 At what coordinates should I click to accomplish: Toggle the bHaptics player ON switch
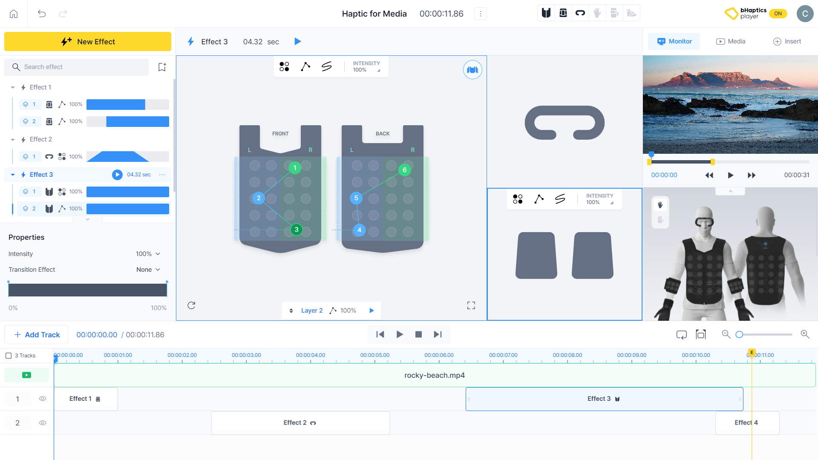(778, 14)
